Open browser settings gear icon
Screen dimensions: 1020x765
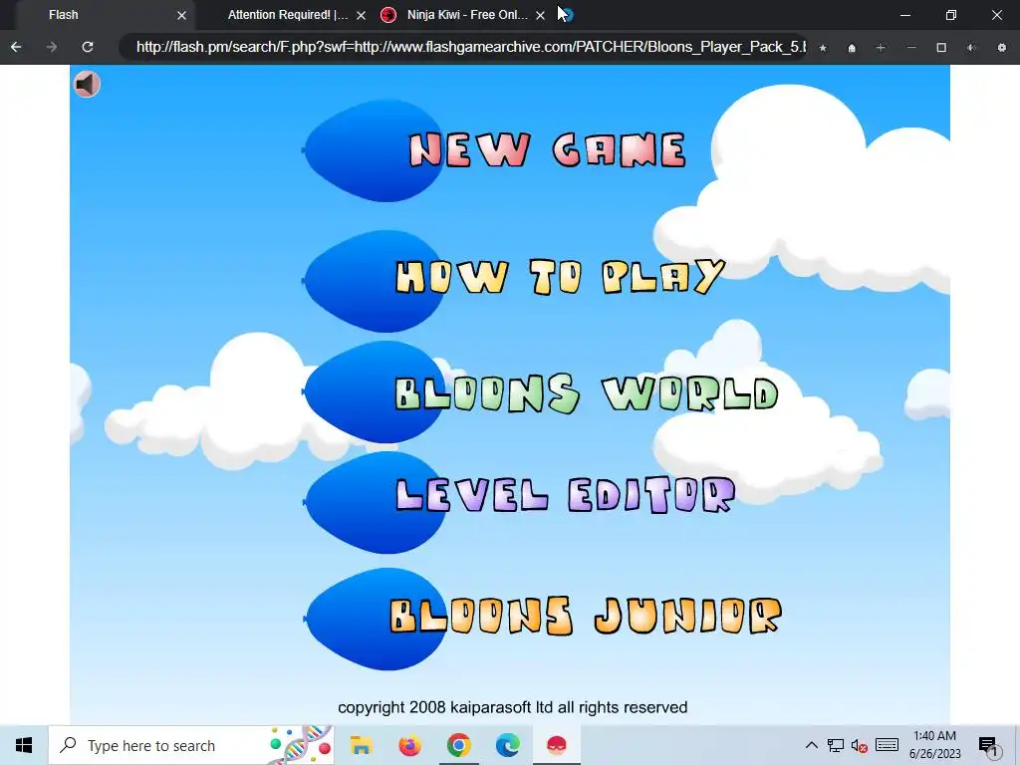coord(1002,48)
